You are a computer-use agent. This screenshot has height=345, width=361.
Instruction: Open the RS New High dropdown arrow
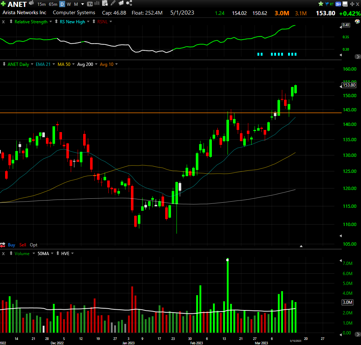pyautogui.click(x=88, y=21)
